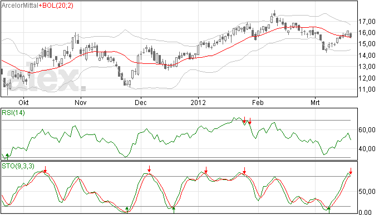Click the RSI(14) panel label
This screenshot has width=384, height=215.
click(13, 113)
